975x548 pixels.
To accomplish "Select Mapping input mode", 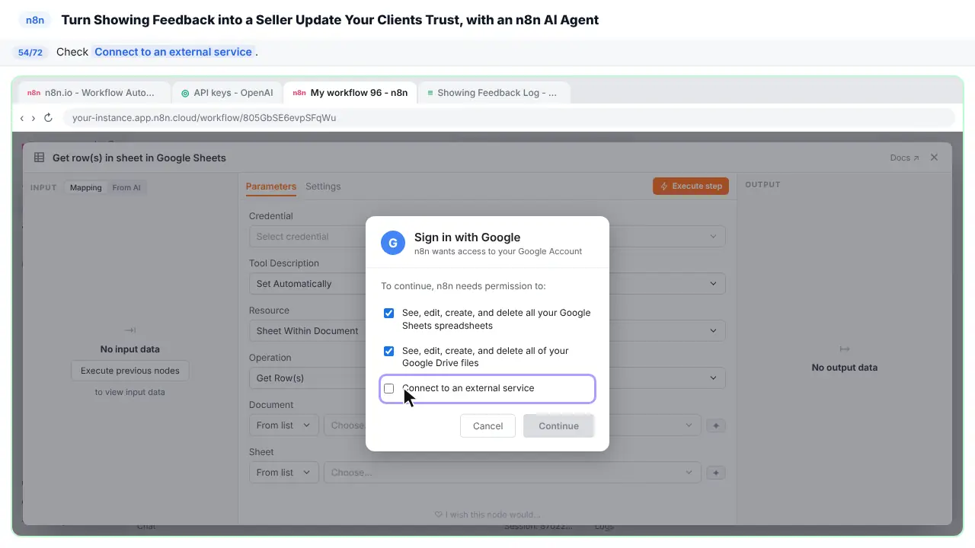I will [x=86, y=187].
